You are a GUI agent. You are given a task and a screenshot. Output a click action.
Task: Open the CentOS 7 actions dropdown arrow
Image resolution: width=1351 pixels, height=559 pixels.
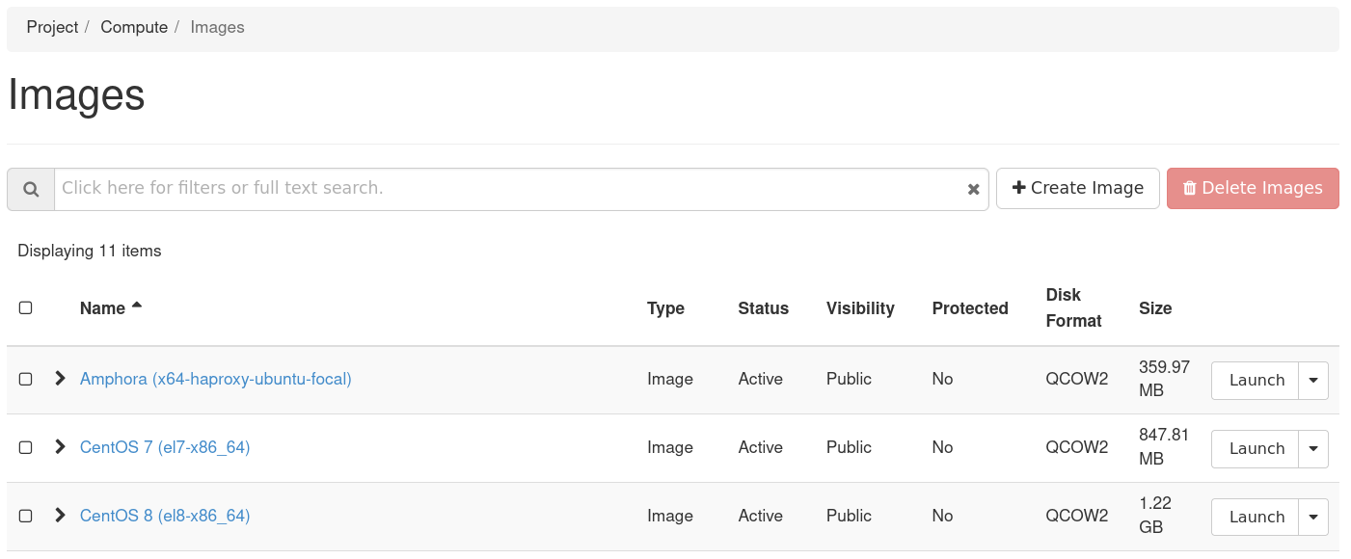point(1313,449)
